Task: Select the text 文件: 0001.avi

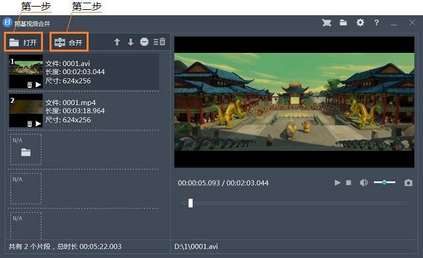Action: [67, 64]
